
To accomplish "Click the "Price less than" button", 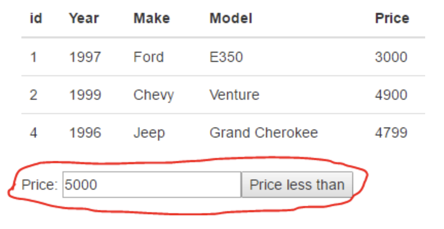I will [x=297, y=185].
